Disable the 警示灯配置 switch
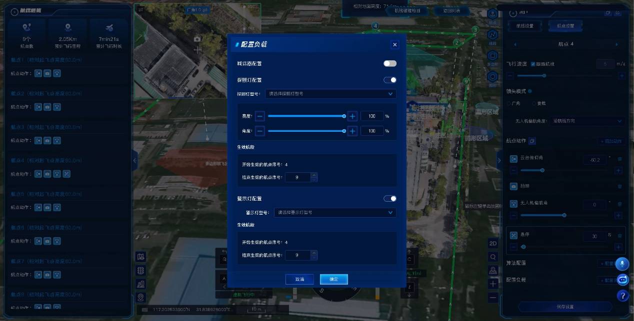This screenshot has height=321, width=634. 390,199
